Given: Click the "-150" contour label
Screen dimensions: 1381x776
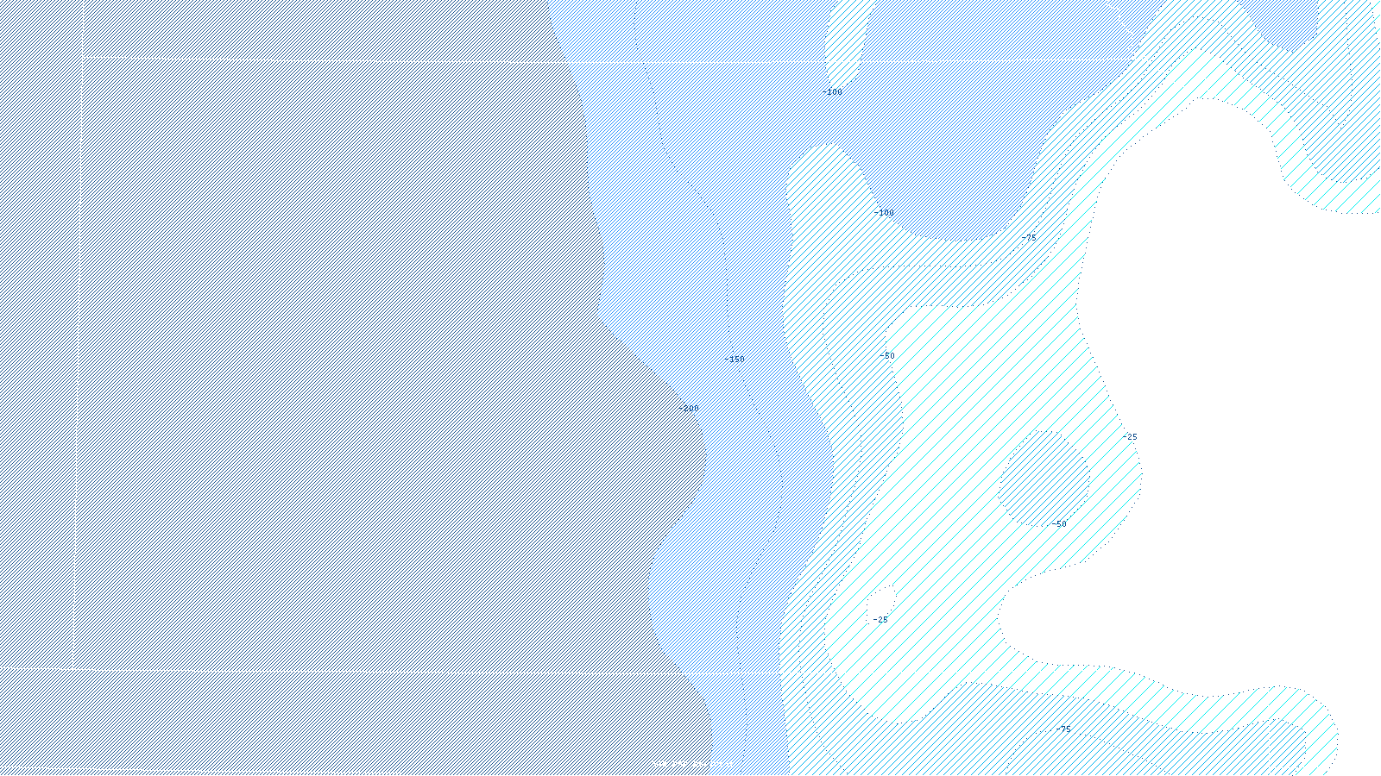Looking at the screenshot, I should [x=735, y=360].
